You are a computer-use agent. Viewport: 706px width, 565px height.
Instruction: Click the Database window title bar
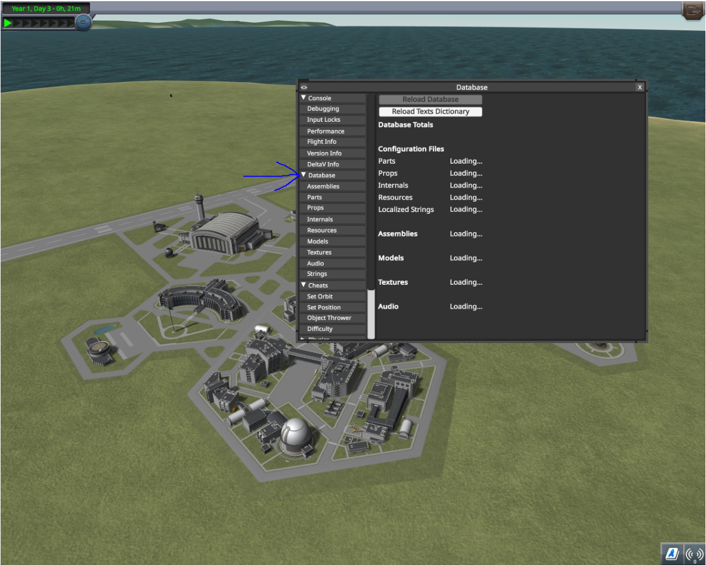472,87
